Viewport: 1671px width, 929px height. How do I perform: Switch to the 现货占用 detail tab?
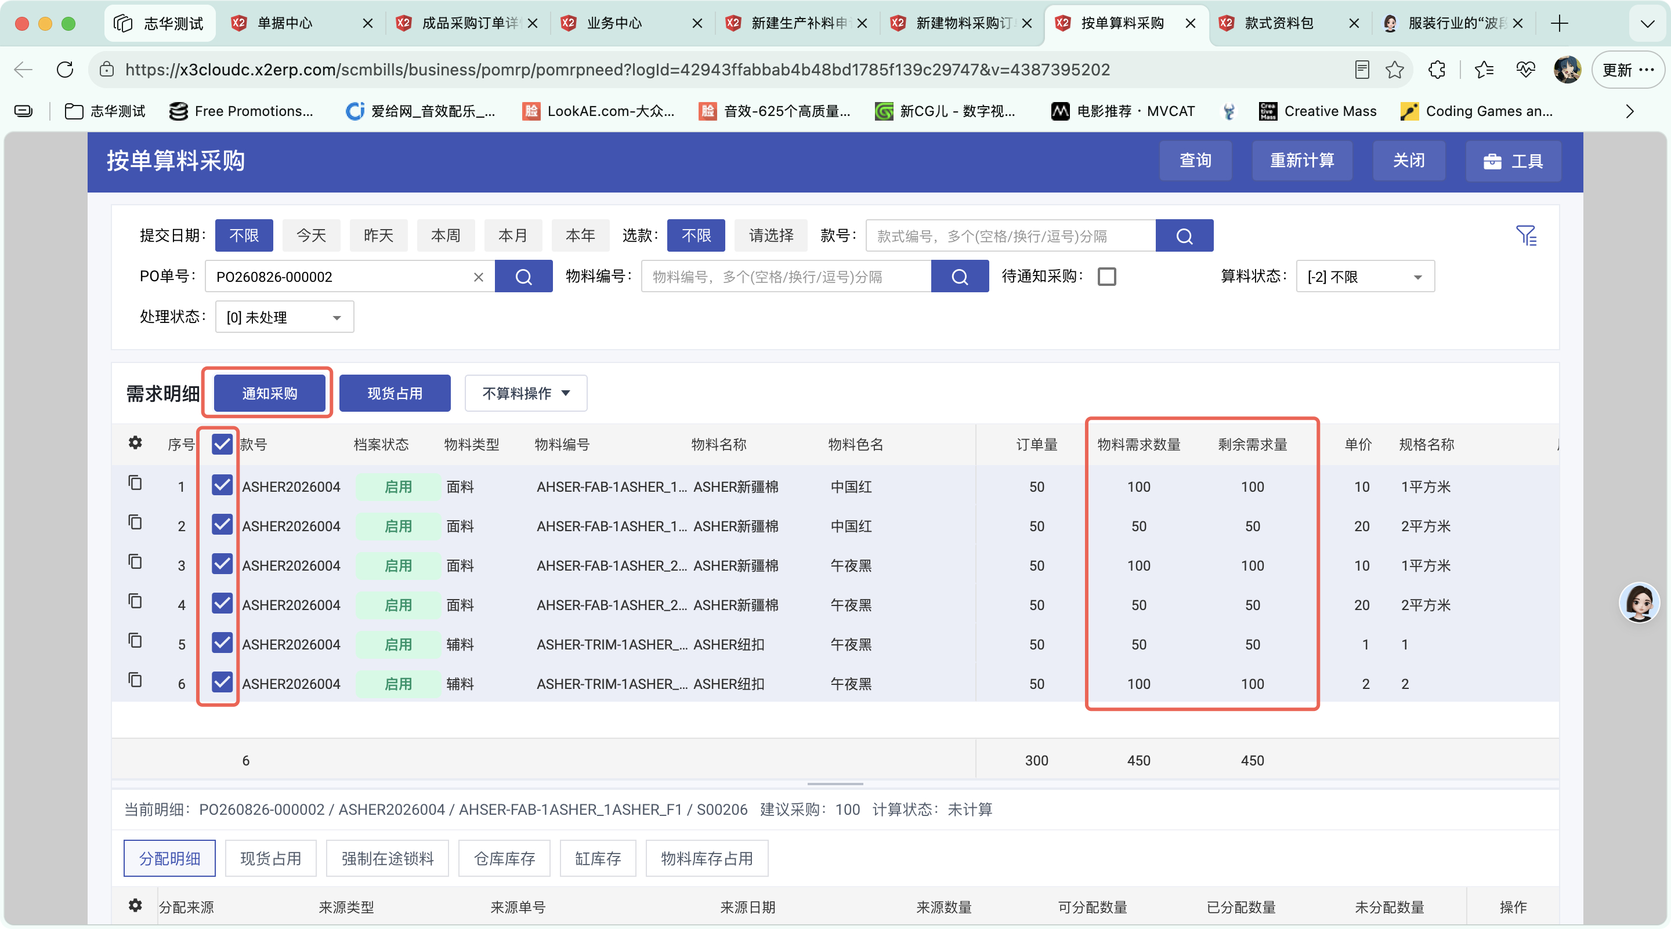pyautogui.click(x=270, y=858)
